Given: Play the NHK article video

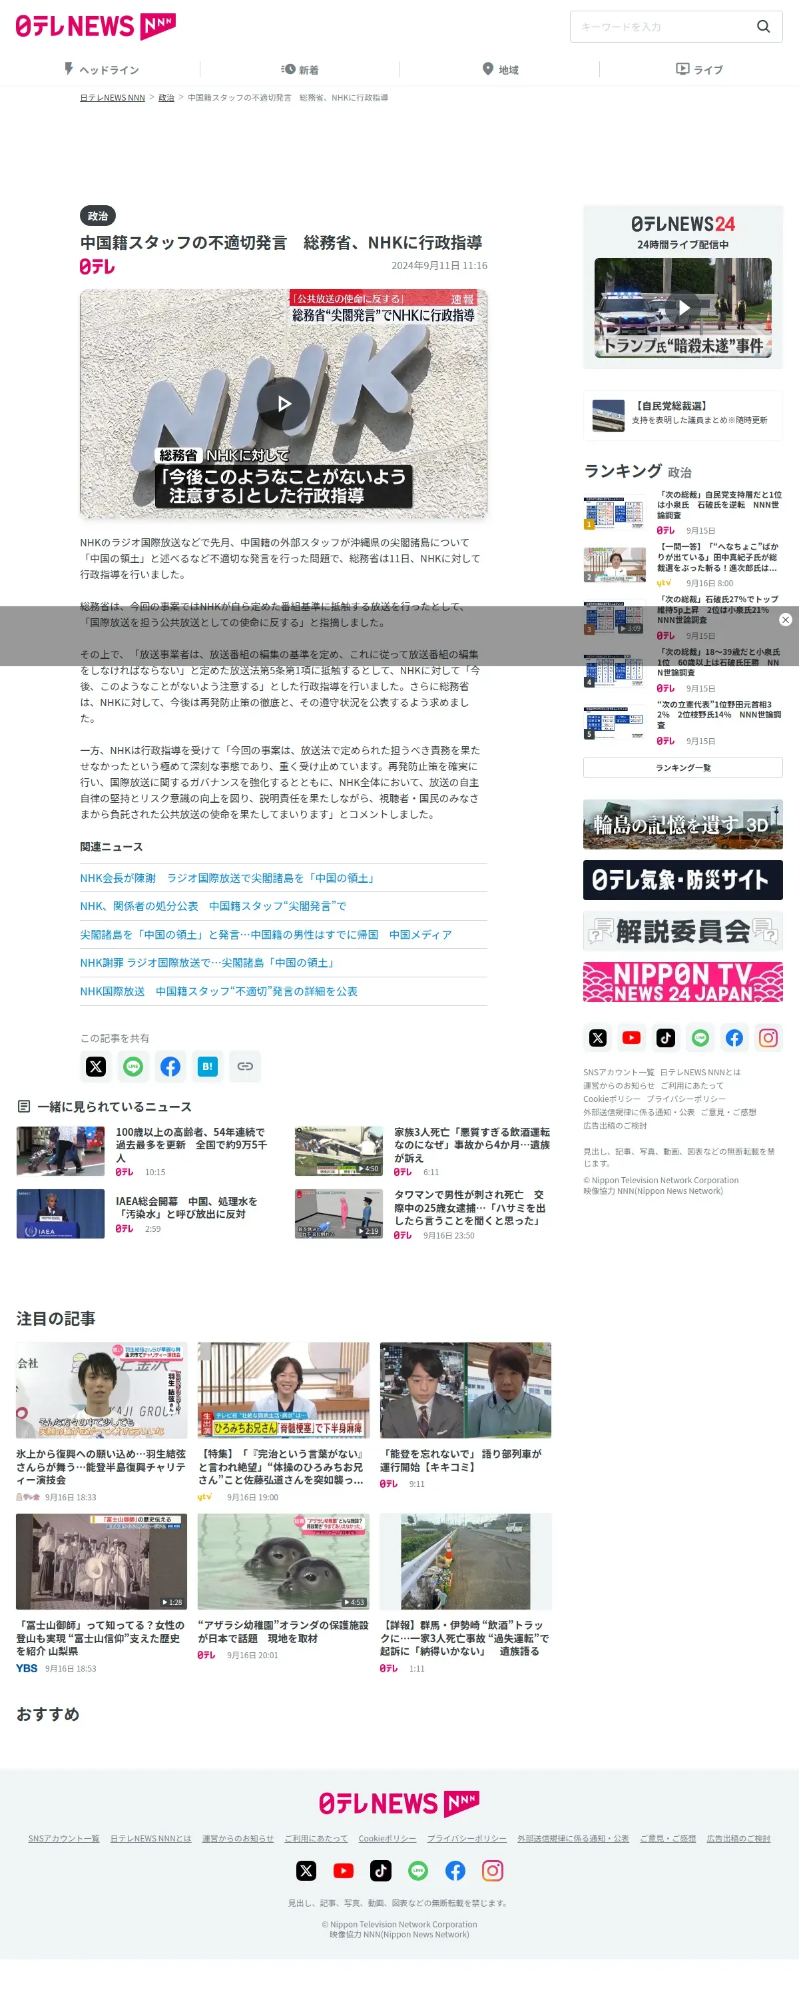Looking at the screenshot, I should coord(284,404).
